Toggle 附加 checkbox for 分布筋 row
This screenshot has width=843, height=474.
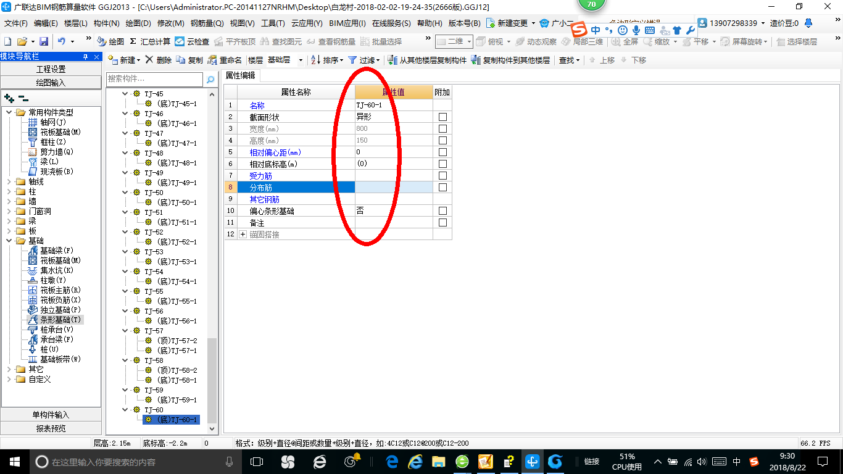point(442,187)
